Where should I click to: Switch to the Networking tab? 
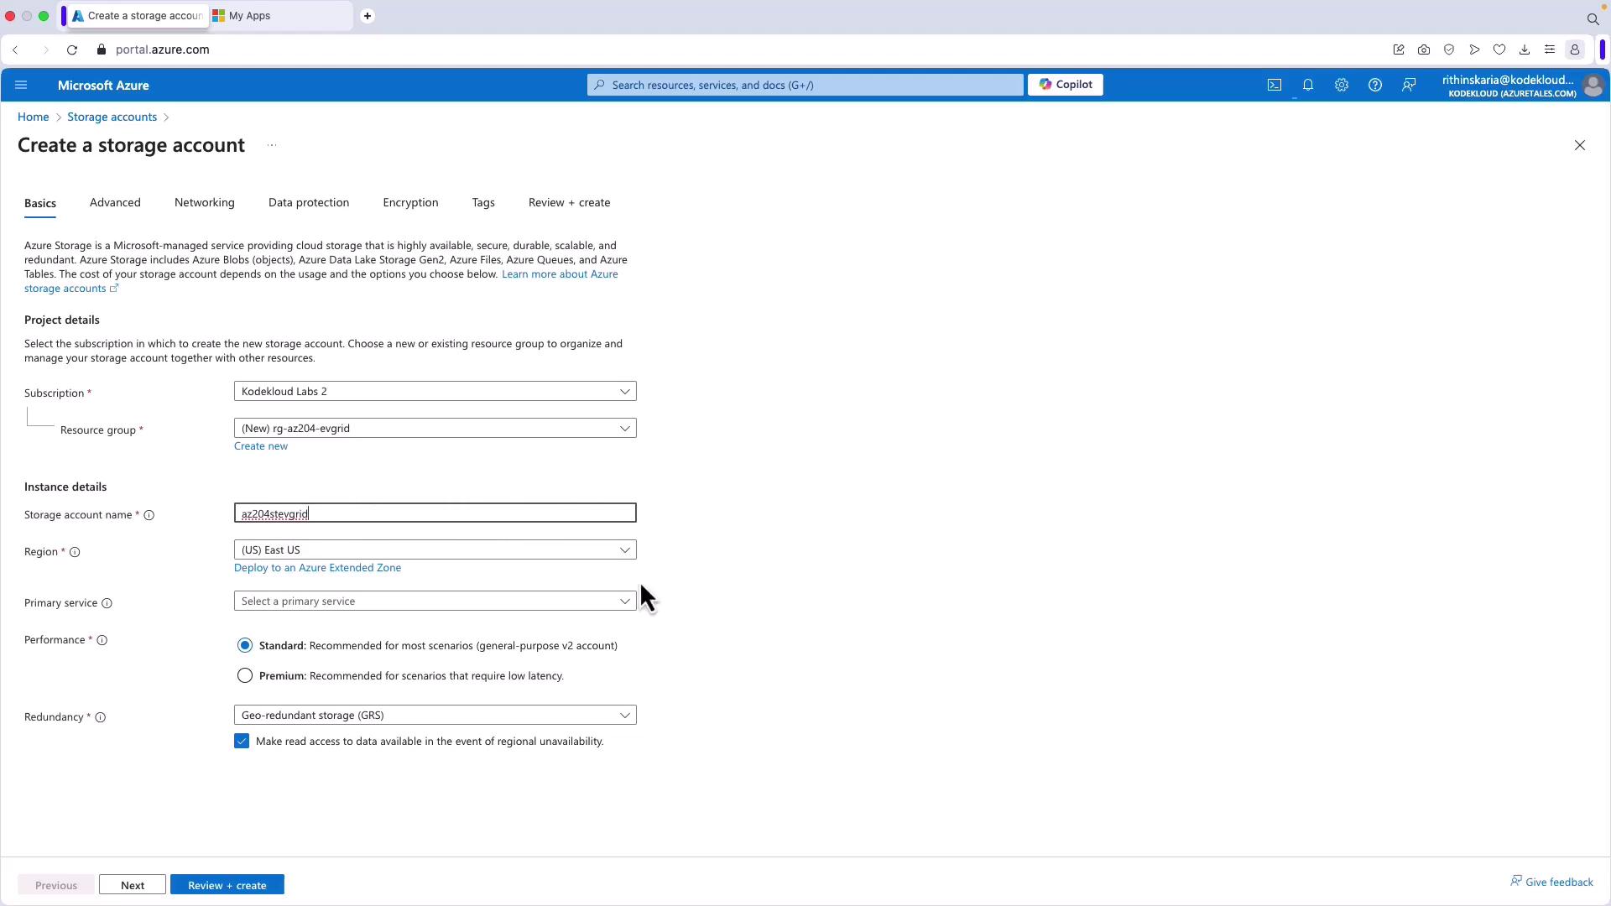(x=204, y=202)
